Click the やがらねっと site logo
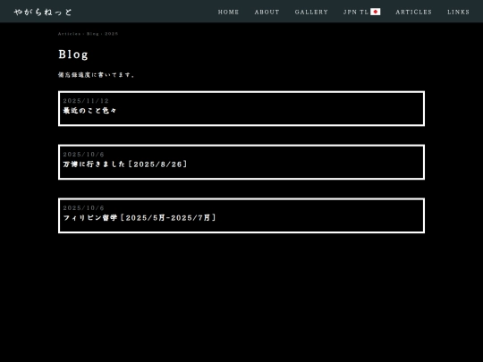Screen dimensions: 483x362 pyautogui.click(x=43, y=12)
